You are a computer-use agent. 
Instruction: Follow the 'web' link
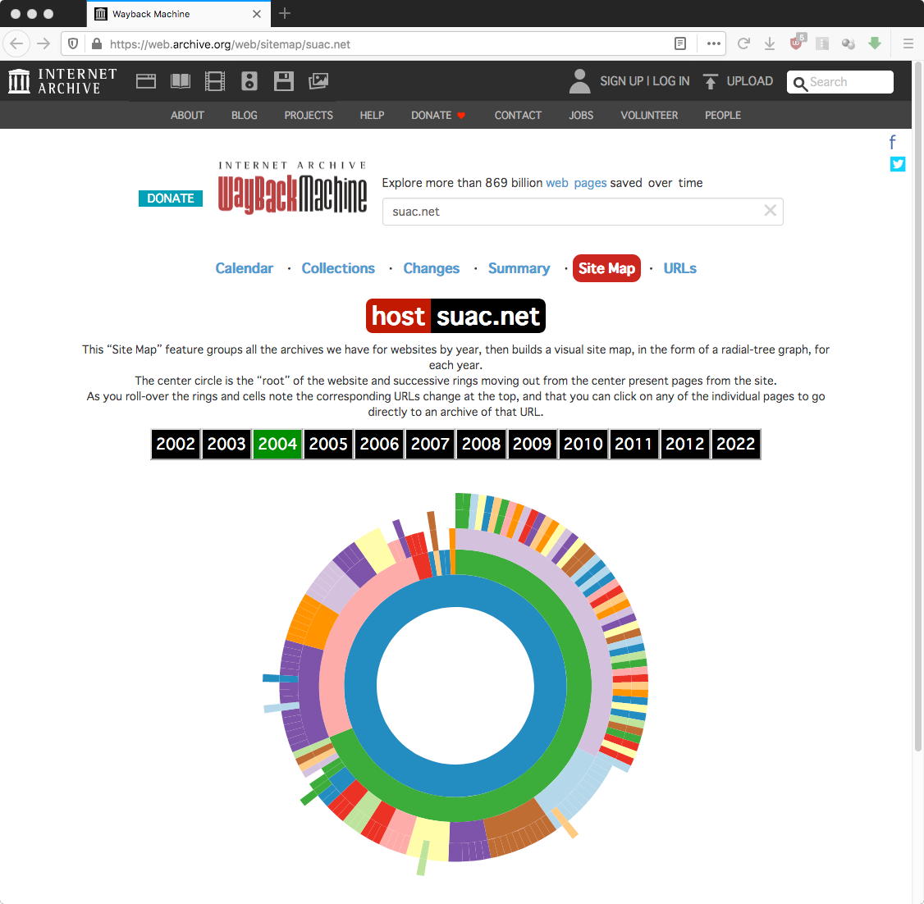pyautogui.click(x=557, y=183)
